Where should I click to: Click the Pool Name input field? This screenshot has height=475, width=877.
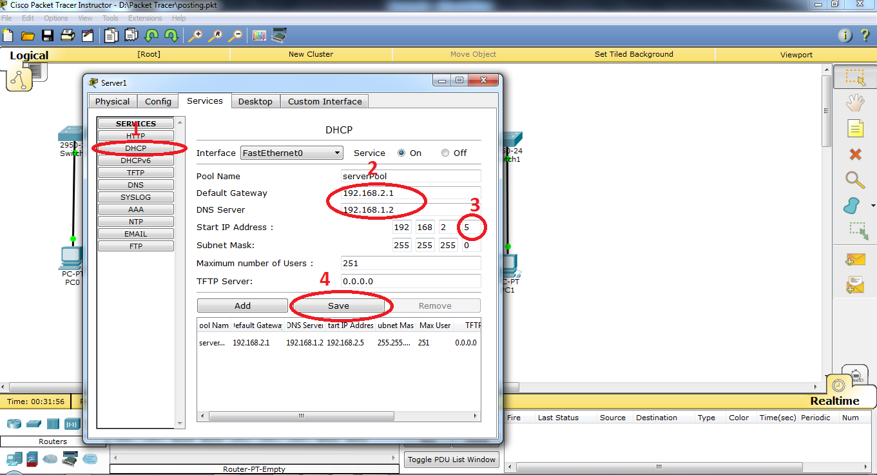pyautogui.click(x=411, y=176)
